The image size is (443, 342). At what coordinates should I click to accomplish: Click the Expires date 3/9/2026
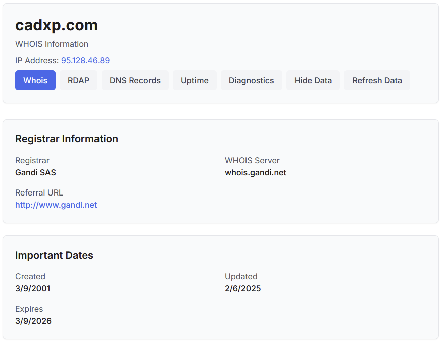[33, 321]
